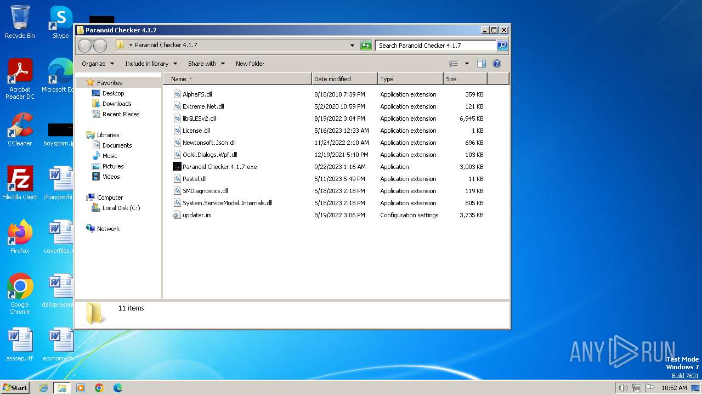
Task: Open the Recycle Bin desktop icon
Action: [x=20, y=22]
